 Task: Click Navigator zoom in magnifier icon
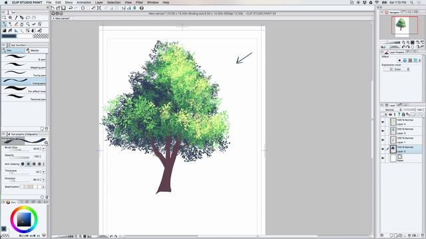pos(408,42)
